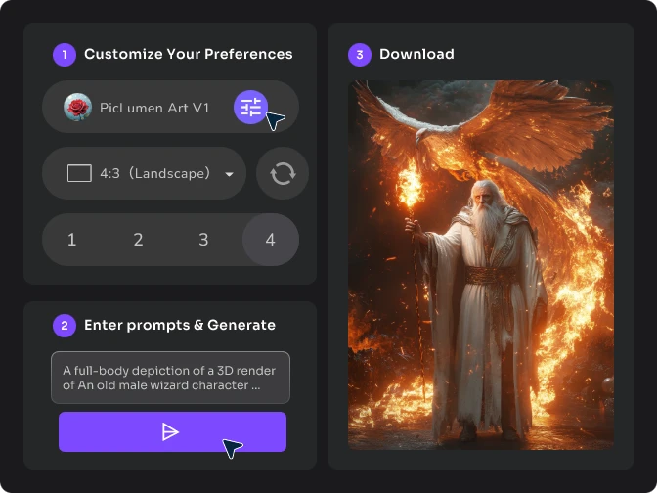The image size is (657, 493).
Task: Set image count to 3
Action: pyautogui.click(x=203, y=240)
